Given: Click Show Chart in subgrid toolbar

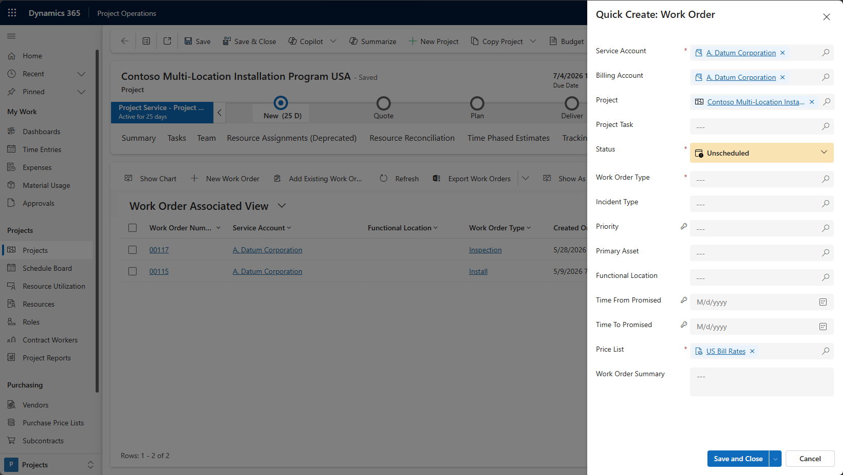Looking at the screenshot, I should coord(151,179).
